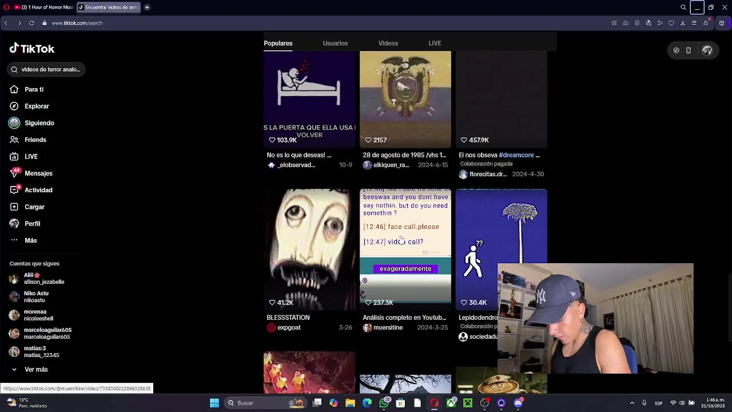Open the translate page icon
The height and width of the screenshot is (412, 732).
(x=649, y=23)
